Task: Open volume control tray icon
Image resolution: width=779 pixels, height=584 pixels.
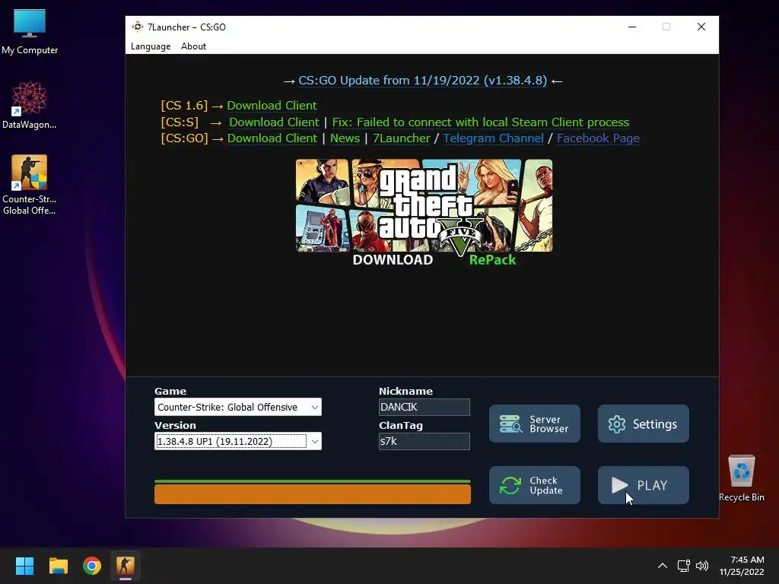Action: 702,566
